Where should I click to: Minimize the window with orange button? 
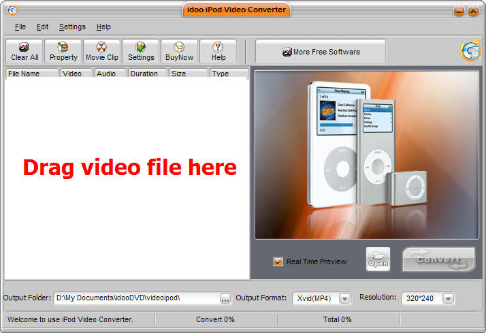click(x=459, y=11)
